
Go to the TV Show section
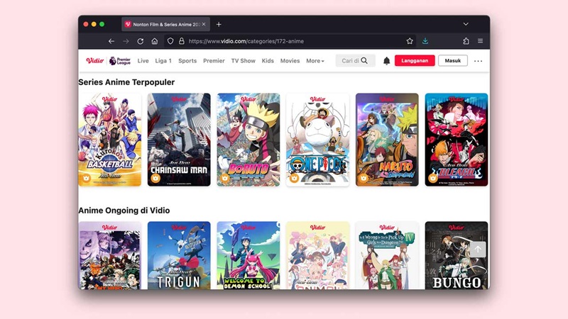244,61
